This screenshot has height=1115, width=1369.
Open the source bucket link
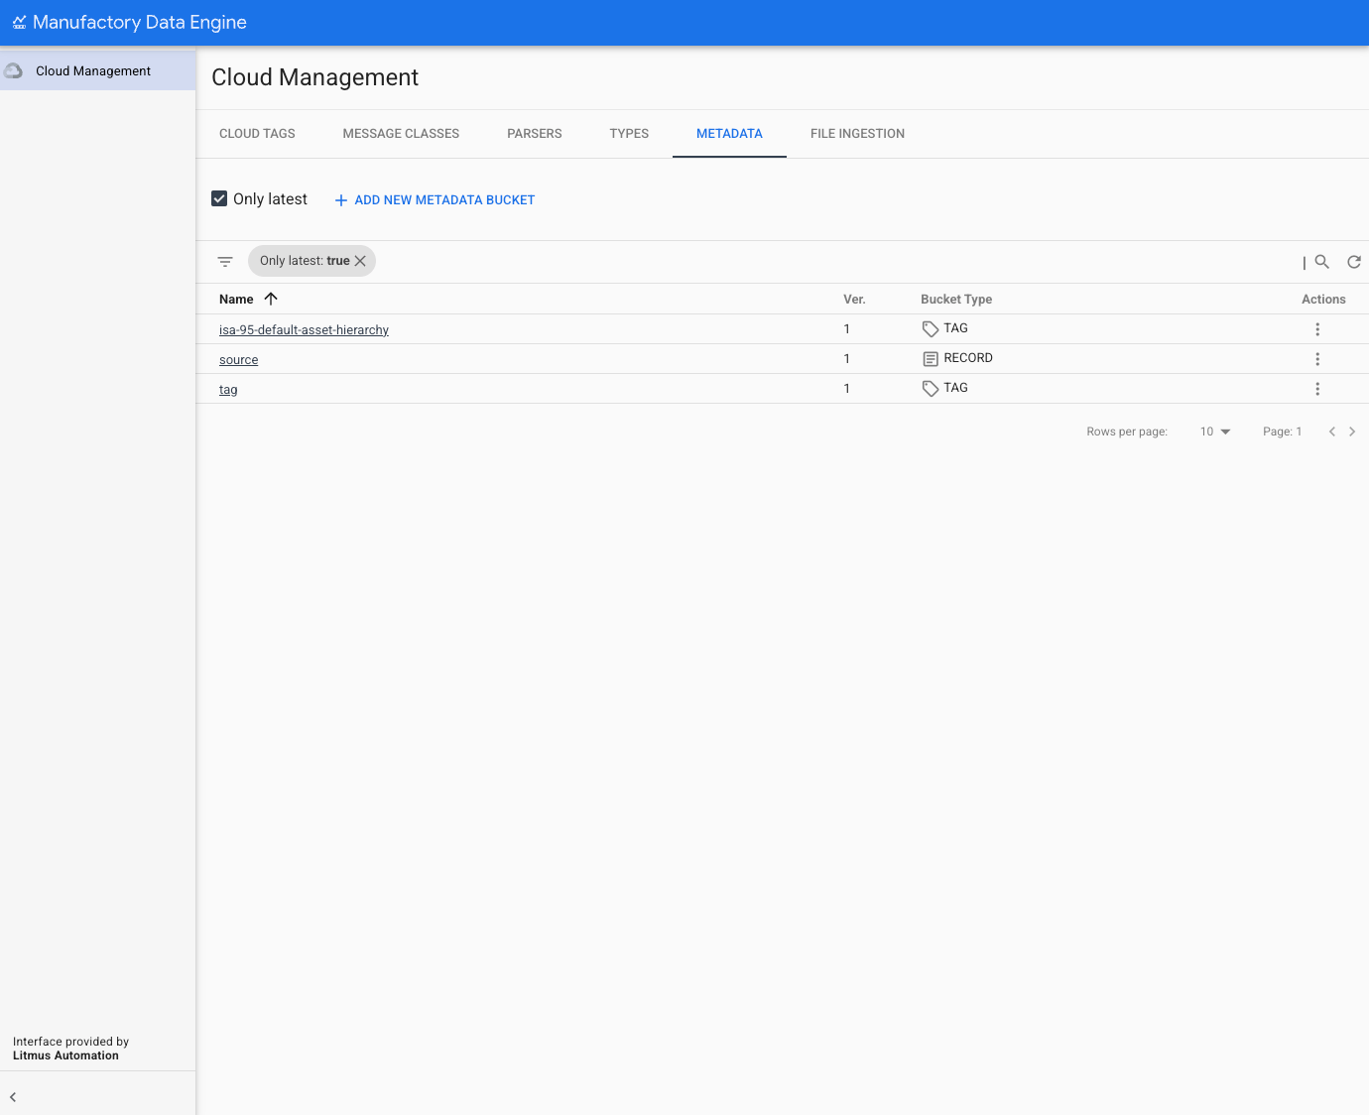[x=238, y=360]
